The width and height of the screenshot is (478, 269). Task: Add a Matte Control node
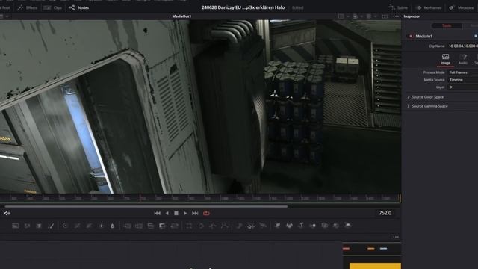tap(151, 226)
